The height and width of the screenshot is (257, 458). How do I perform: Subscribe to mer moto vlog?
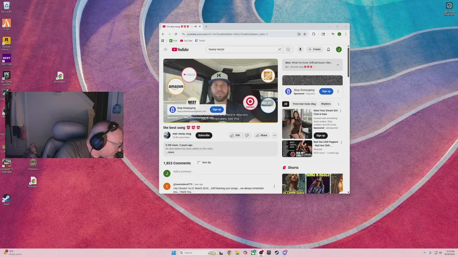[x=204, y=135]
